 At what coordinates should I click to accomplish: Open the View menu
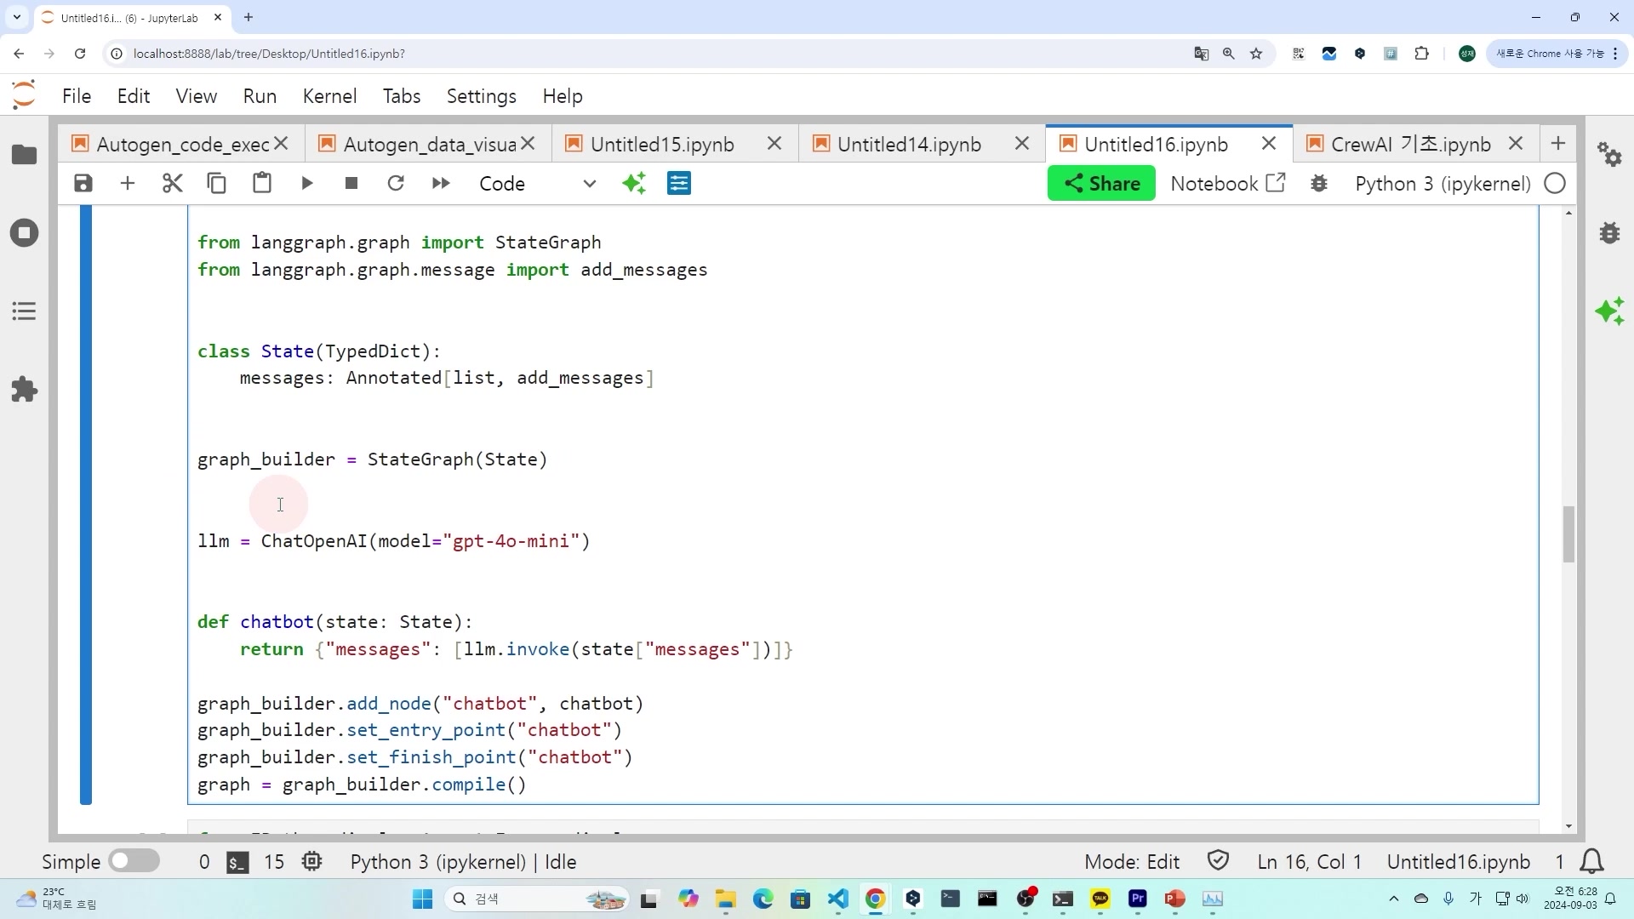click(197, 96)
